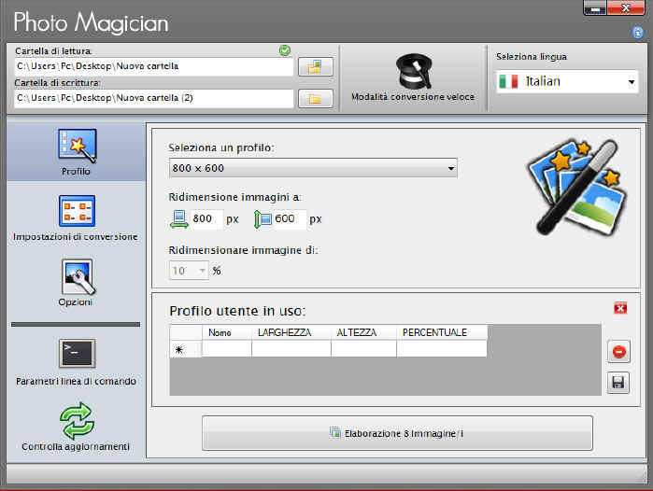Image resolution: width=653 pixels, height=491 pixels.
Task: Open the percentage dropdown showing 10
Action: pos(189,271)
